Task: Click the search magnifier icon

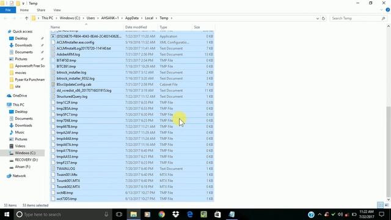Action: pyautogui.click(x=383, y=18)
